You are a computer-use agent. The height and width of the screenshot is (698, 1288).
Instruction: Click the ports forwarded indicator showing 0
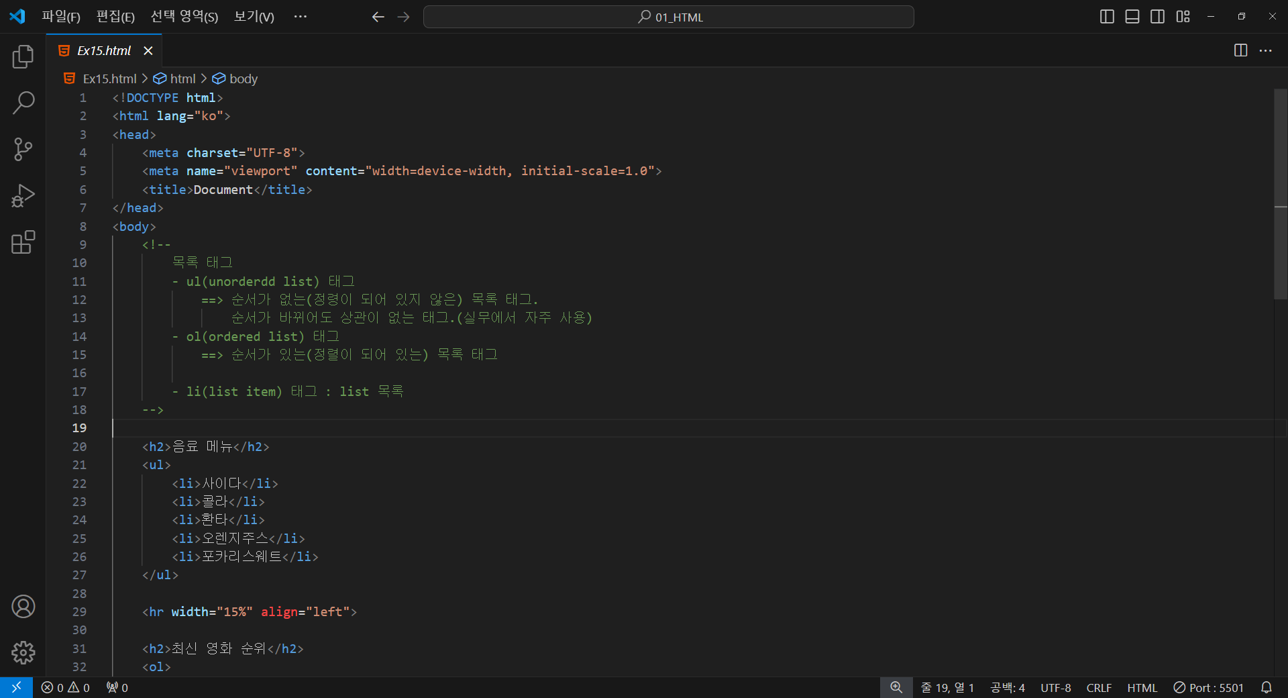(117, 688)
